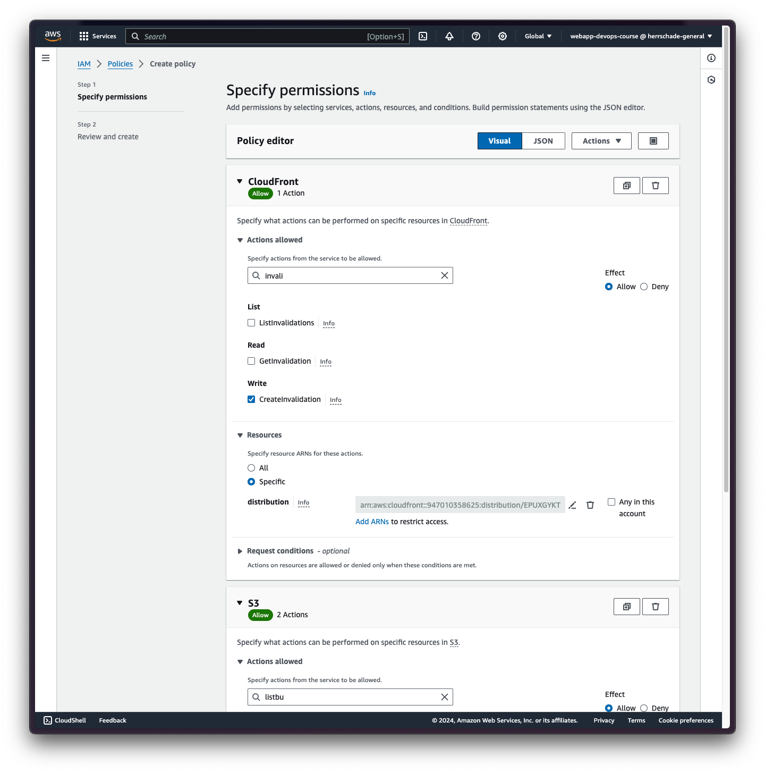Screen dimensions: 765x773
Task: Uncheck the CreateInvalidation checkbox
Action: pyautogui.click(x=251, y=399)
